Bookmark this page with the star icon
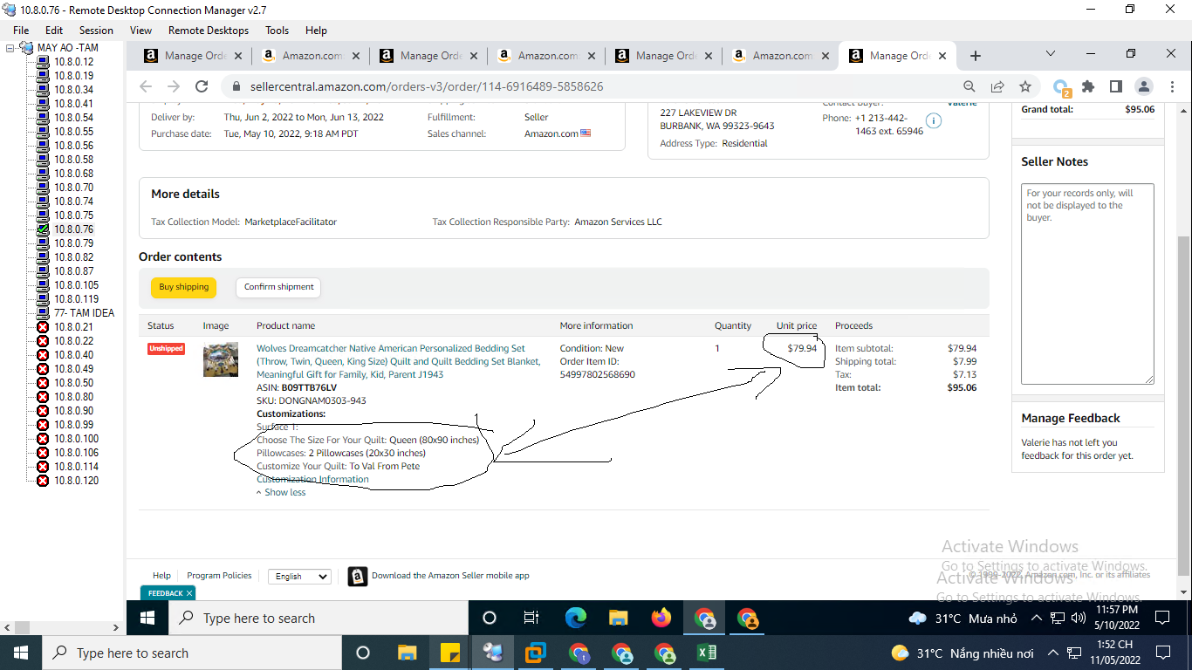This screenshot has width=1192, height=670. click(1025, 86)
